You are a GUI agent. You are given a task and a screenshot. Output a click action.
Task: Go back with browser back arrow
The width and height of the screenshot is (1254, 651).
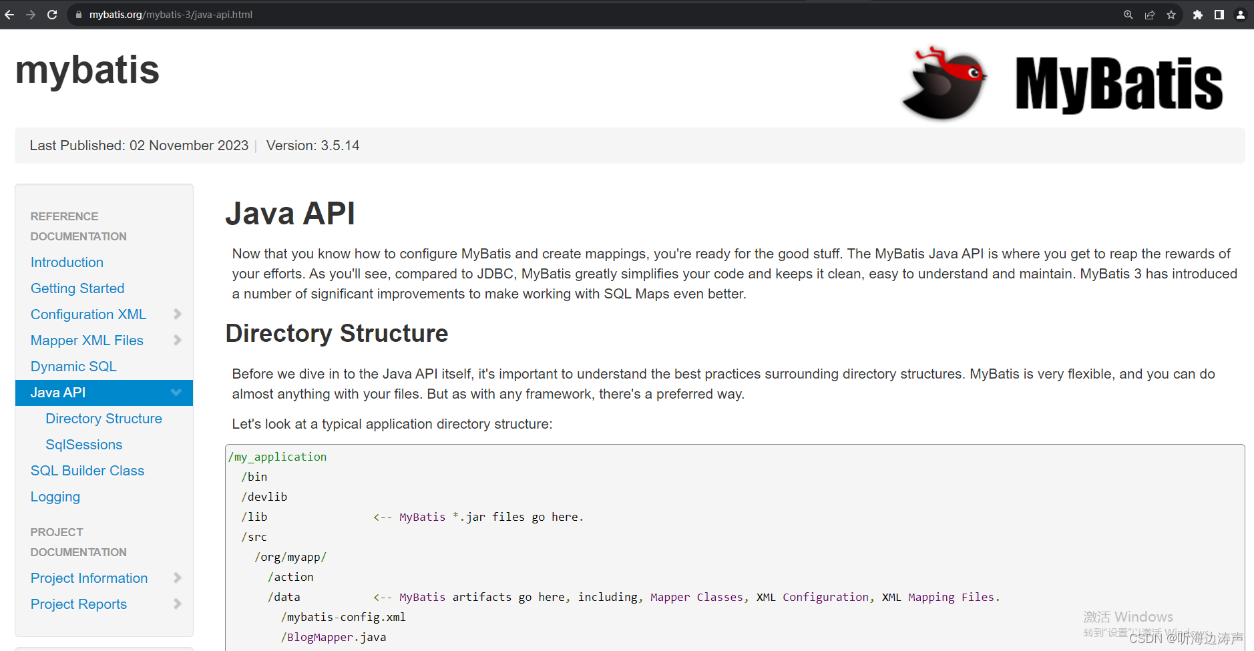coord(9,15)
